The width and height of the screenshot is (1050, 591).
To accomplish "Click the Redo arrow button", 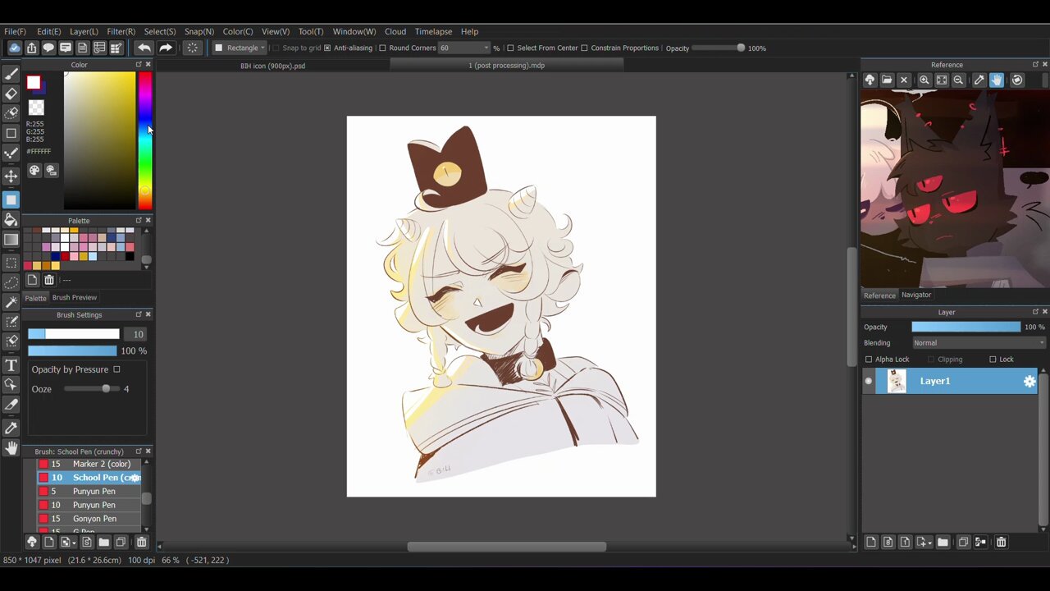I will [165, 48].
